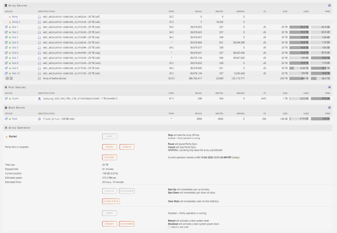Image resolution: width=337 pixels, height=233 pixels.
Task: Open Disk 5 external view icon
Action: (6, 48)
